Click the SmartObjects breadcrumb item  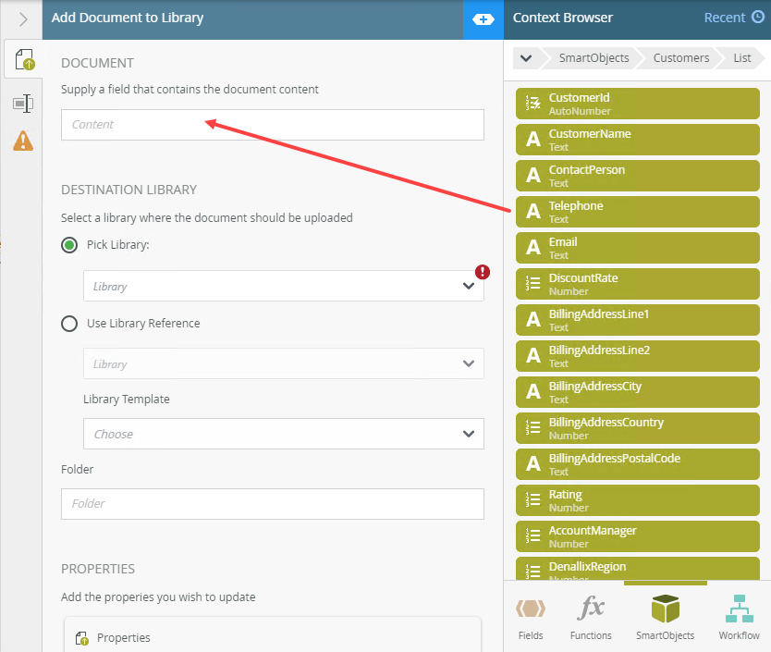click(x=594, y=58)
